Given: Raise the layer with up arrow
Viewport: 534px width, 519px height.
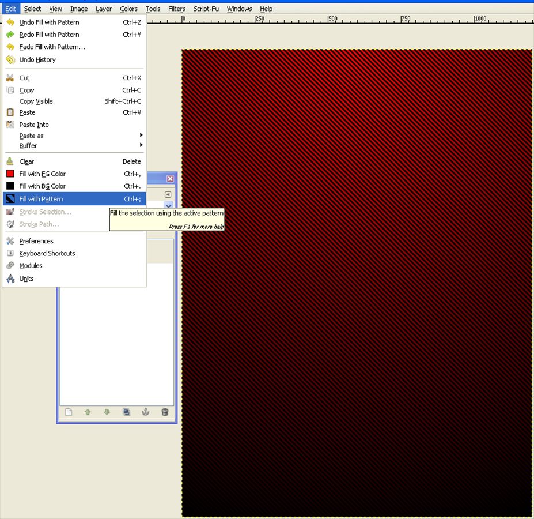Looking at the screenshot, I should (88, 412).
